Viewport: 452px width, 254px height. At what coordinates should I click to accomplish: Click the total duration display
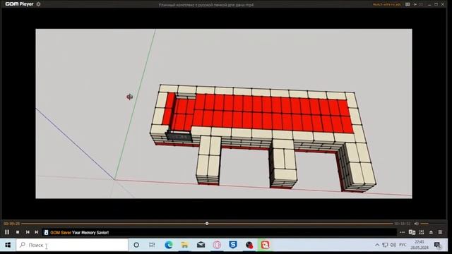402,224
